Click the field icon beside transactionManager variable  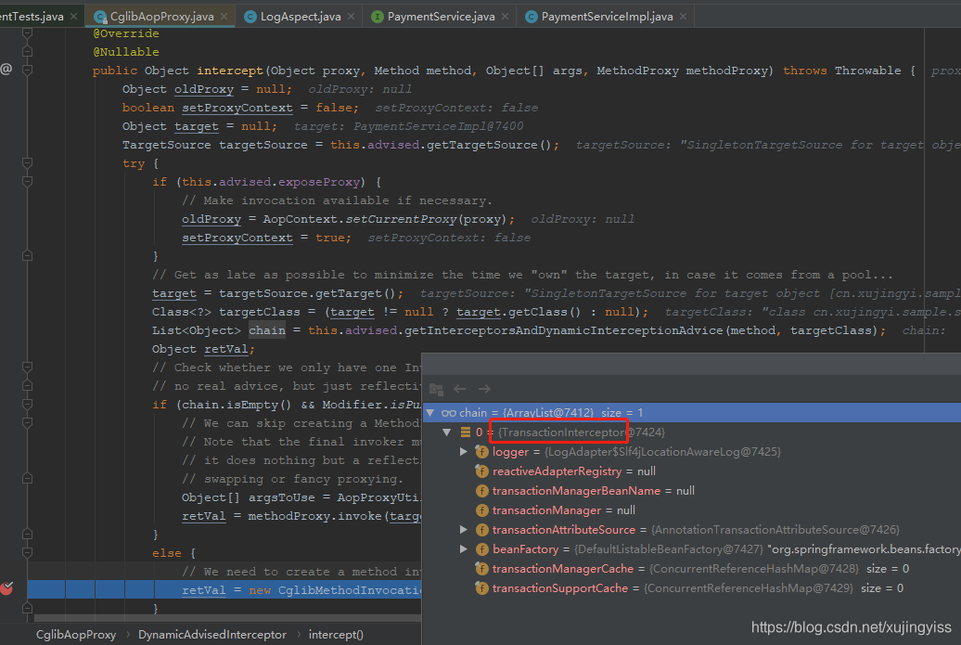(x=481, y=510)
